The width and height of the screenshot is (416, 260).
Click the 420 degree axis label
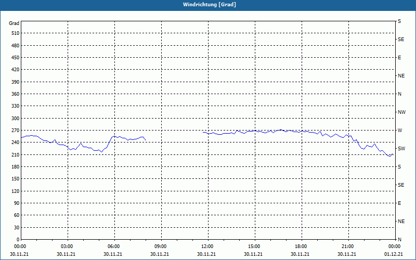coord(16,70)
